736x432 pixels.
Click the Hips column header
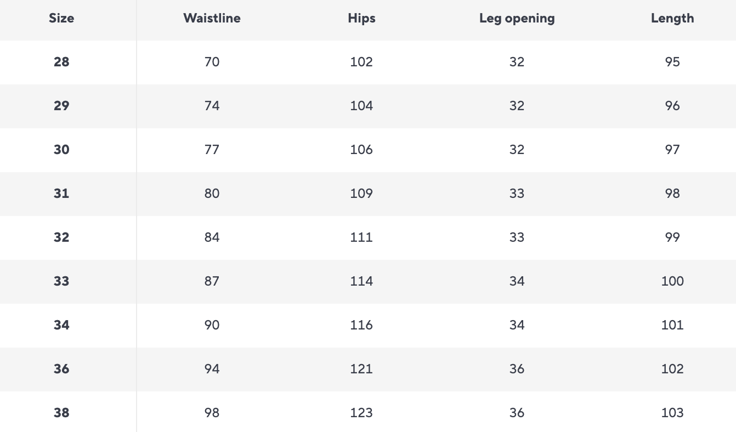coord(361,18)
